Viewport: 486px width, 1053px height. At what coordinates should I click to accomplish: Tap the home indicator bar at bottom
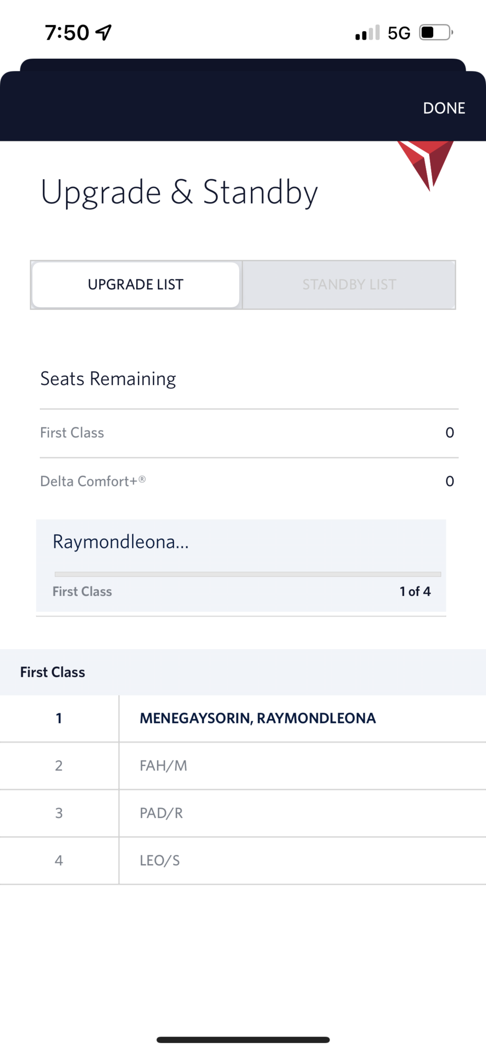tap(243, 1040)
